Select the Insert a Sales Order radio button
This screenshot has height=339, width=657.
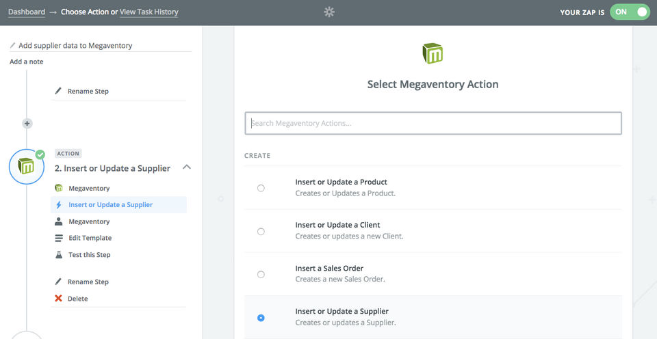(x=261, y=275)
